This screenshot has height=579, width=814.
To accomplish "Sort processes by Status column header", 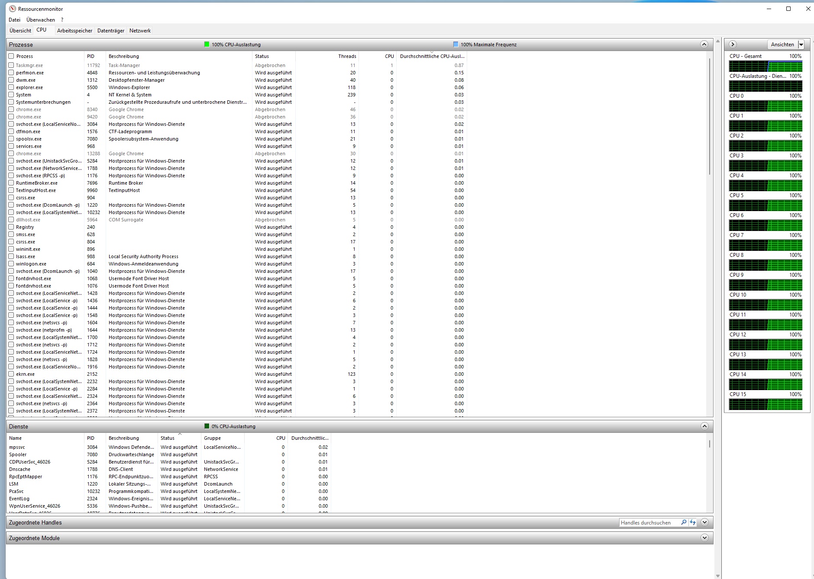I will coord(274,56).
